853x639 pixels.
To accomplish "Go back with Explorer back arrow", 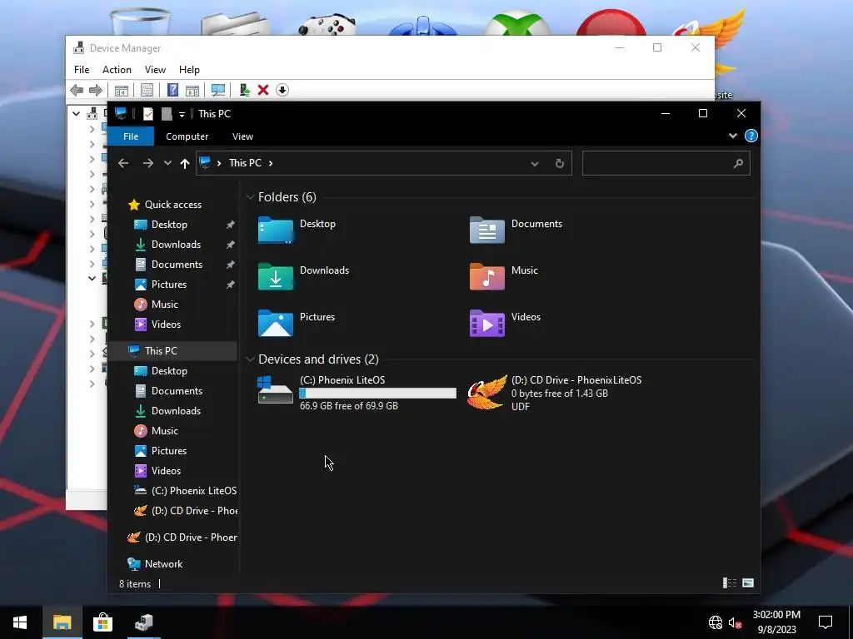I will [123, 163].
